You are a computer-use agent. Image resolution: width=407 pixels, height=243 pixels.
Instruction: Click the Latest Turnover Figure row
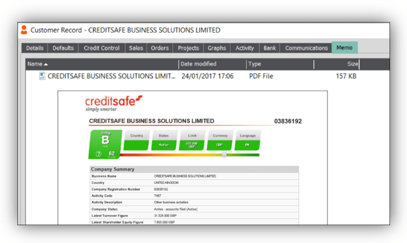point(194,215)
